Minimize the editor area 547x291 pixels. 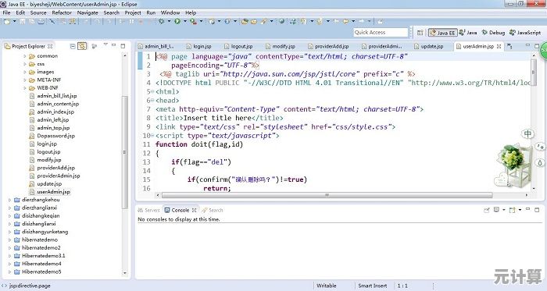click(527, 45)
